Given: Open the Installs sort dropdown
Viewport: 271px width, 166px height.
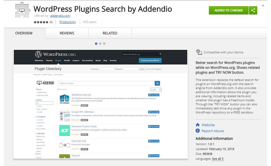Looking at the screenshot, I should pos(156,90).
